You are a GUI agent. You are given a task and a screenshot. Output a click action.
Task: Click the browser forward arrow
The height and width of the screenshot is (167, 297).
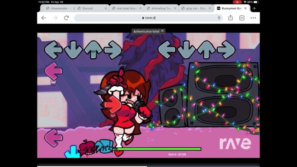click(x=55, y=18)
